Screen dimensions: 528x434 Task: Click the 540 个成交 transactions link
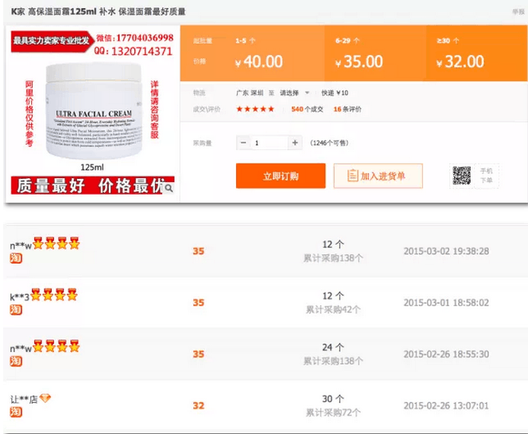click(x=307, y=109)
